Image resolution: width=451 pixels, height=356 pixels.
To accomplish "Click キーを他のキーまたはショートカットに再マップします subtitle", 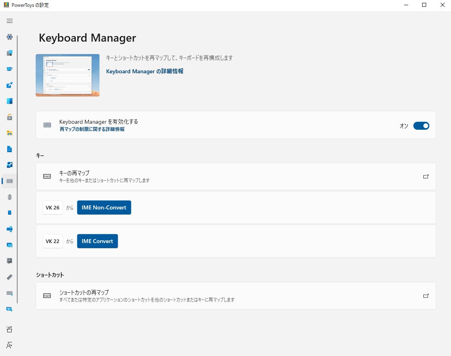I will 105,181.
